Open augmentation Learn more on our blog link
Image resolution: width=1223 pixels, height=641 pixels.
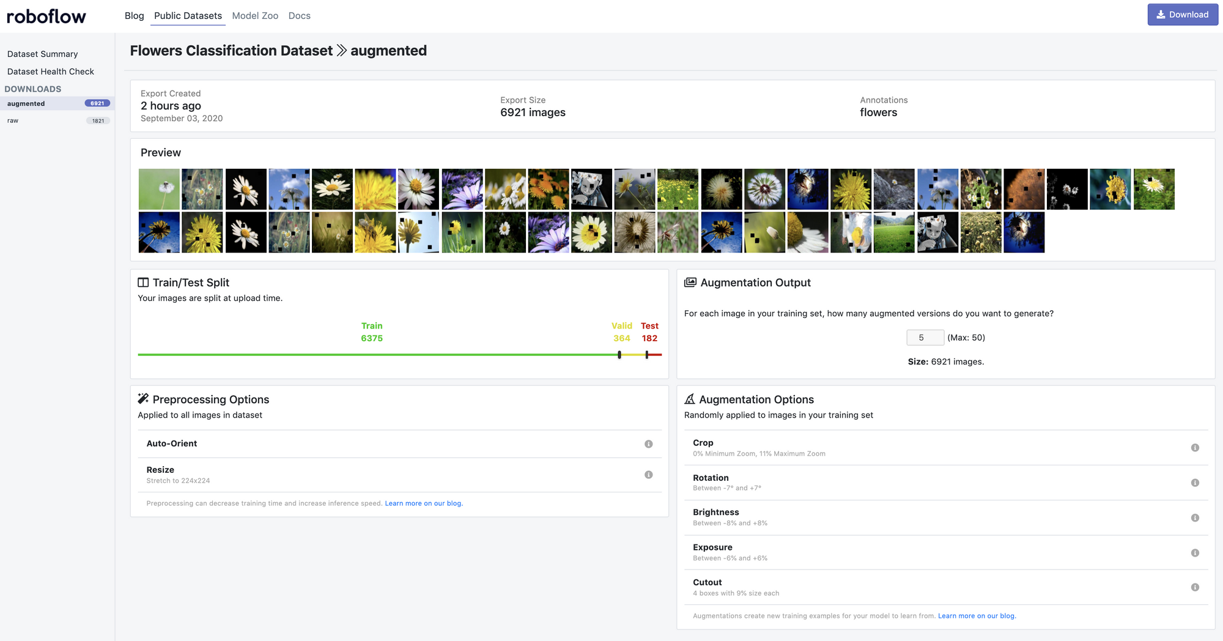[x=977, y=616]
